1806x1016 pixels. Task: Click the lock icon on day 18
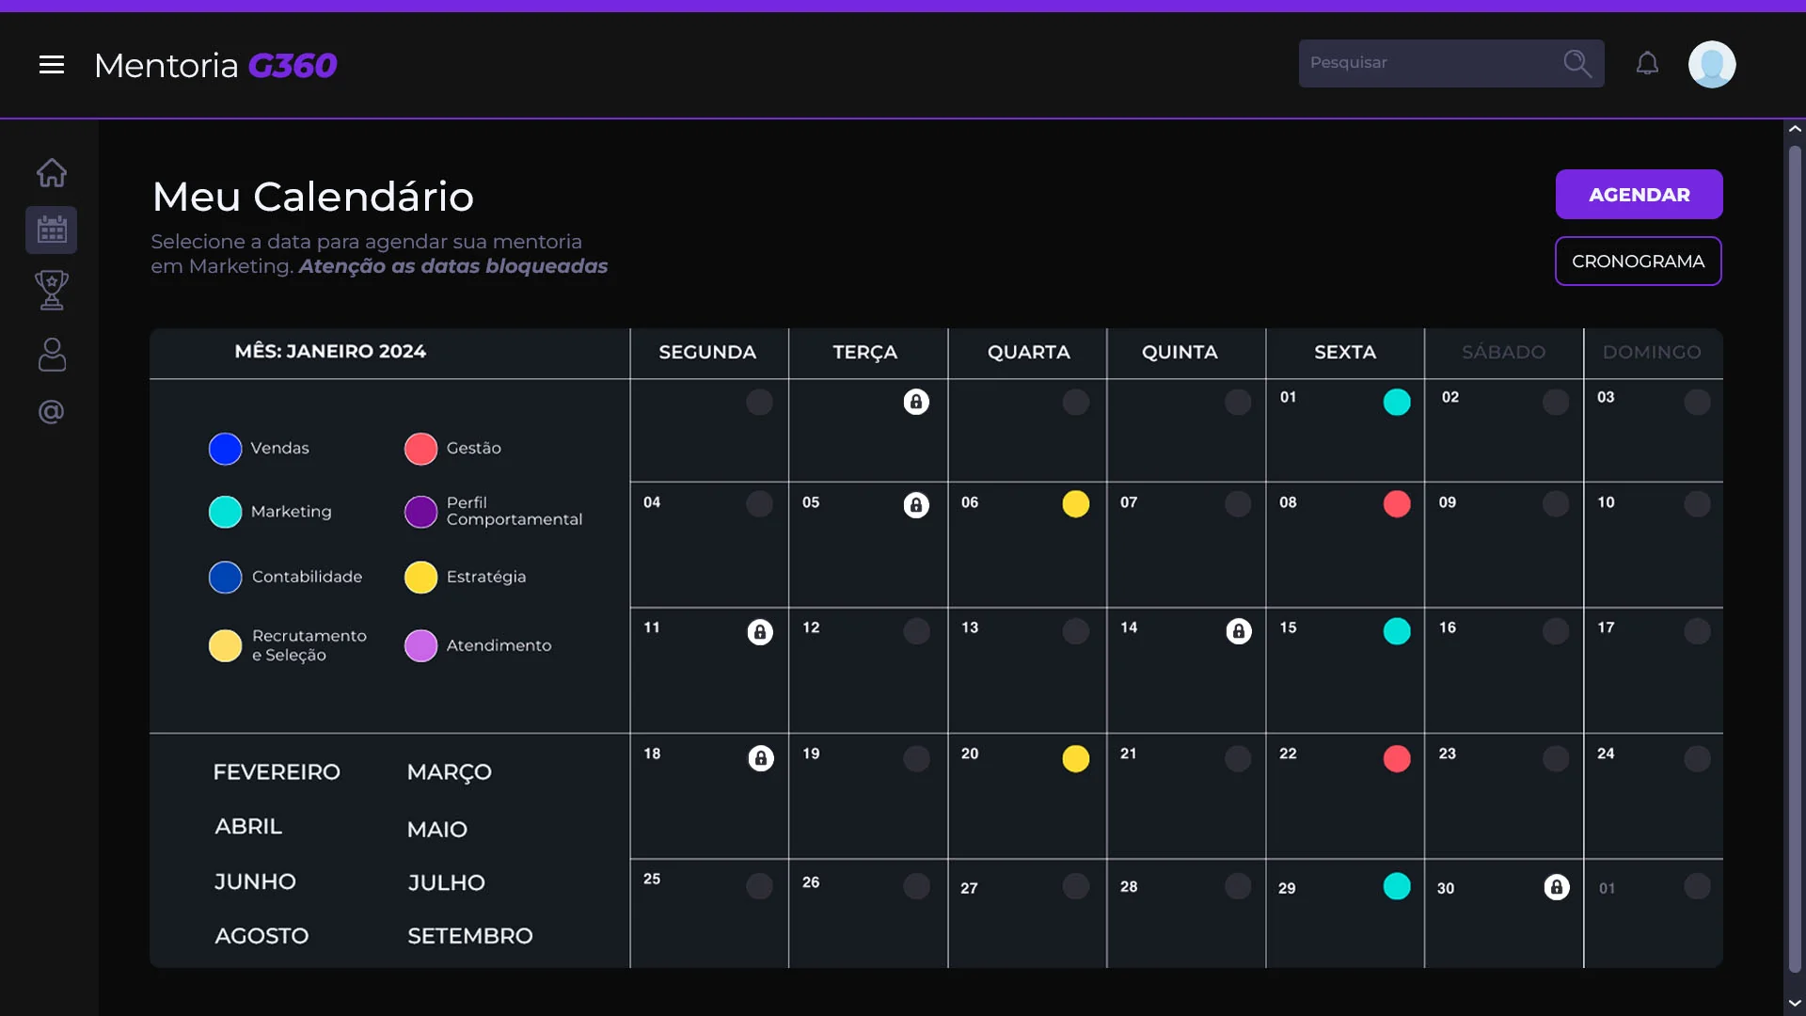[x=761, y=758]
